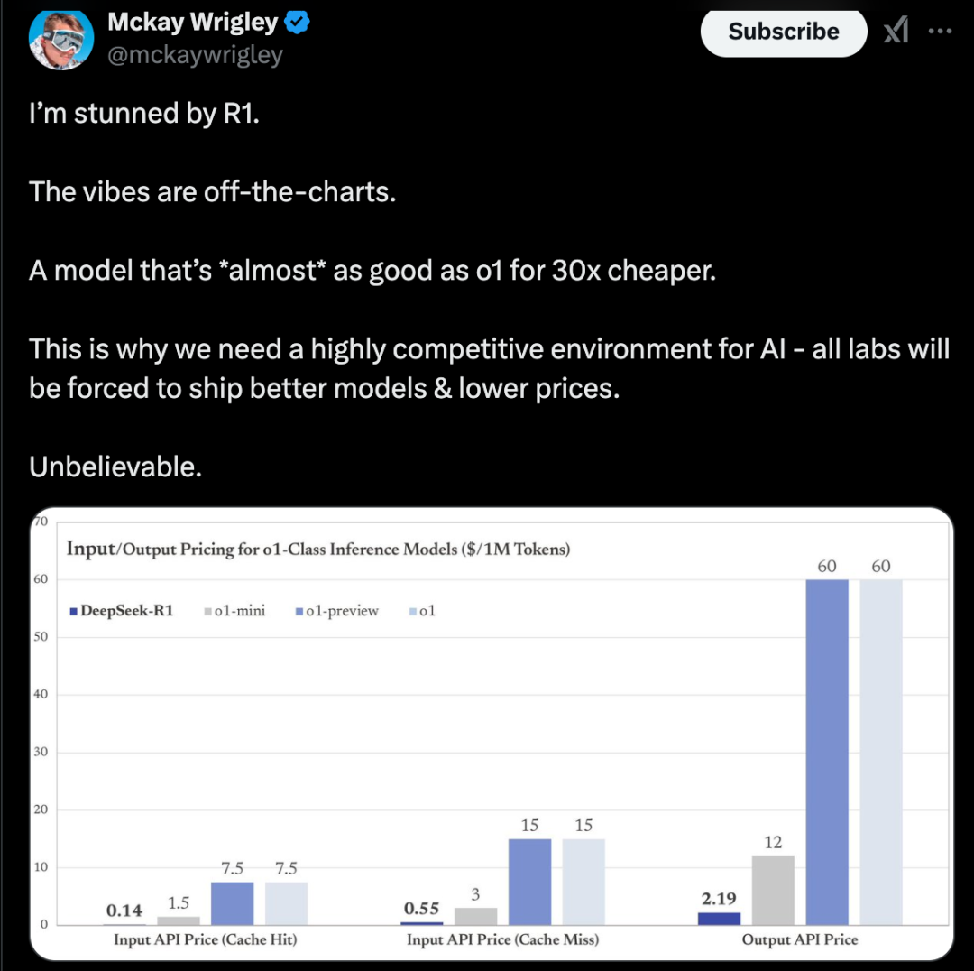Click the o1-preview legend marker
974x971 pixels.
299,611
